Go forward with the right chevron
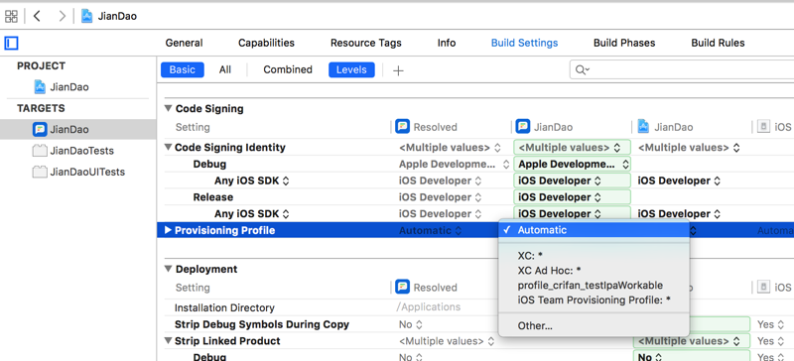This screenshot has width=794, height=361. coord(62,16)
